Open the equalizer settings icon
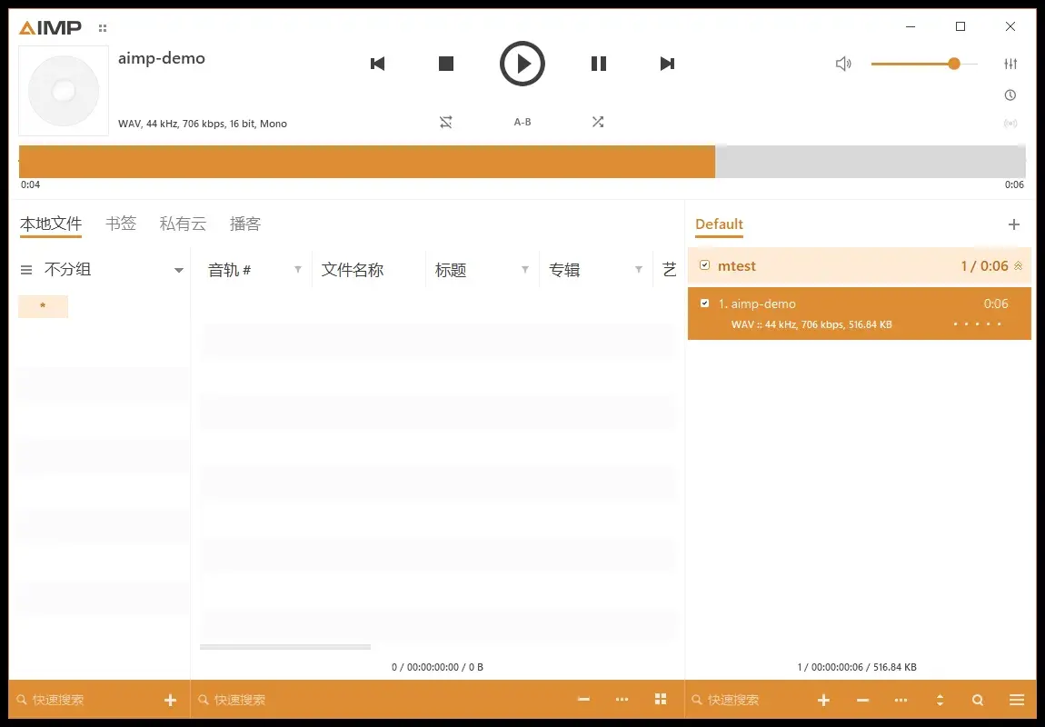Image resolution: width=1045 pixels, height=727 pixels. point(1010,64)
